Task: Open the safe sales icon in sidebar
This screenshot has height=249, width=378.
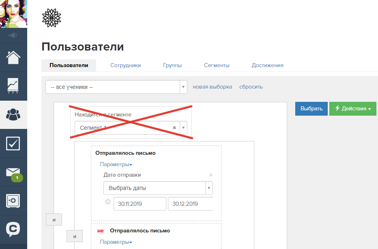Action: (13, 200)
